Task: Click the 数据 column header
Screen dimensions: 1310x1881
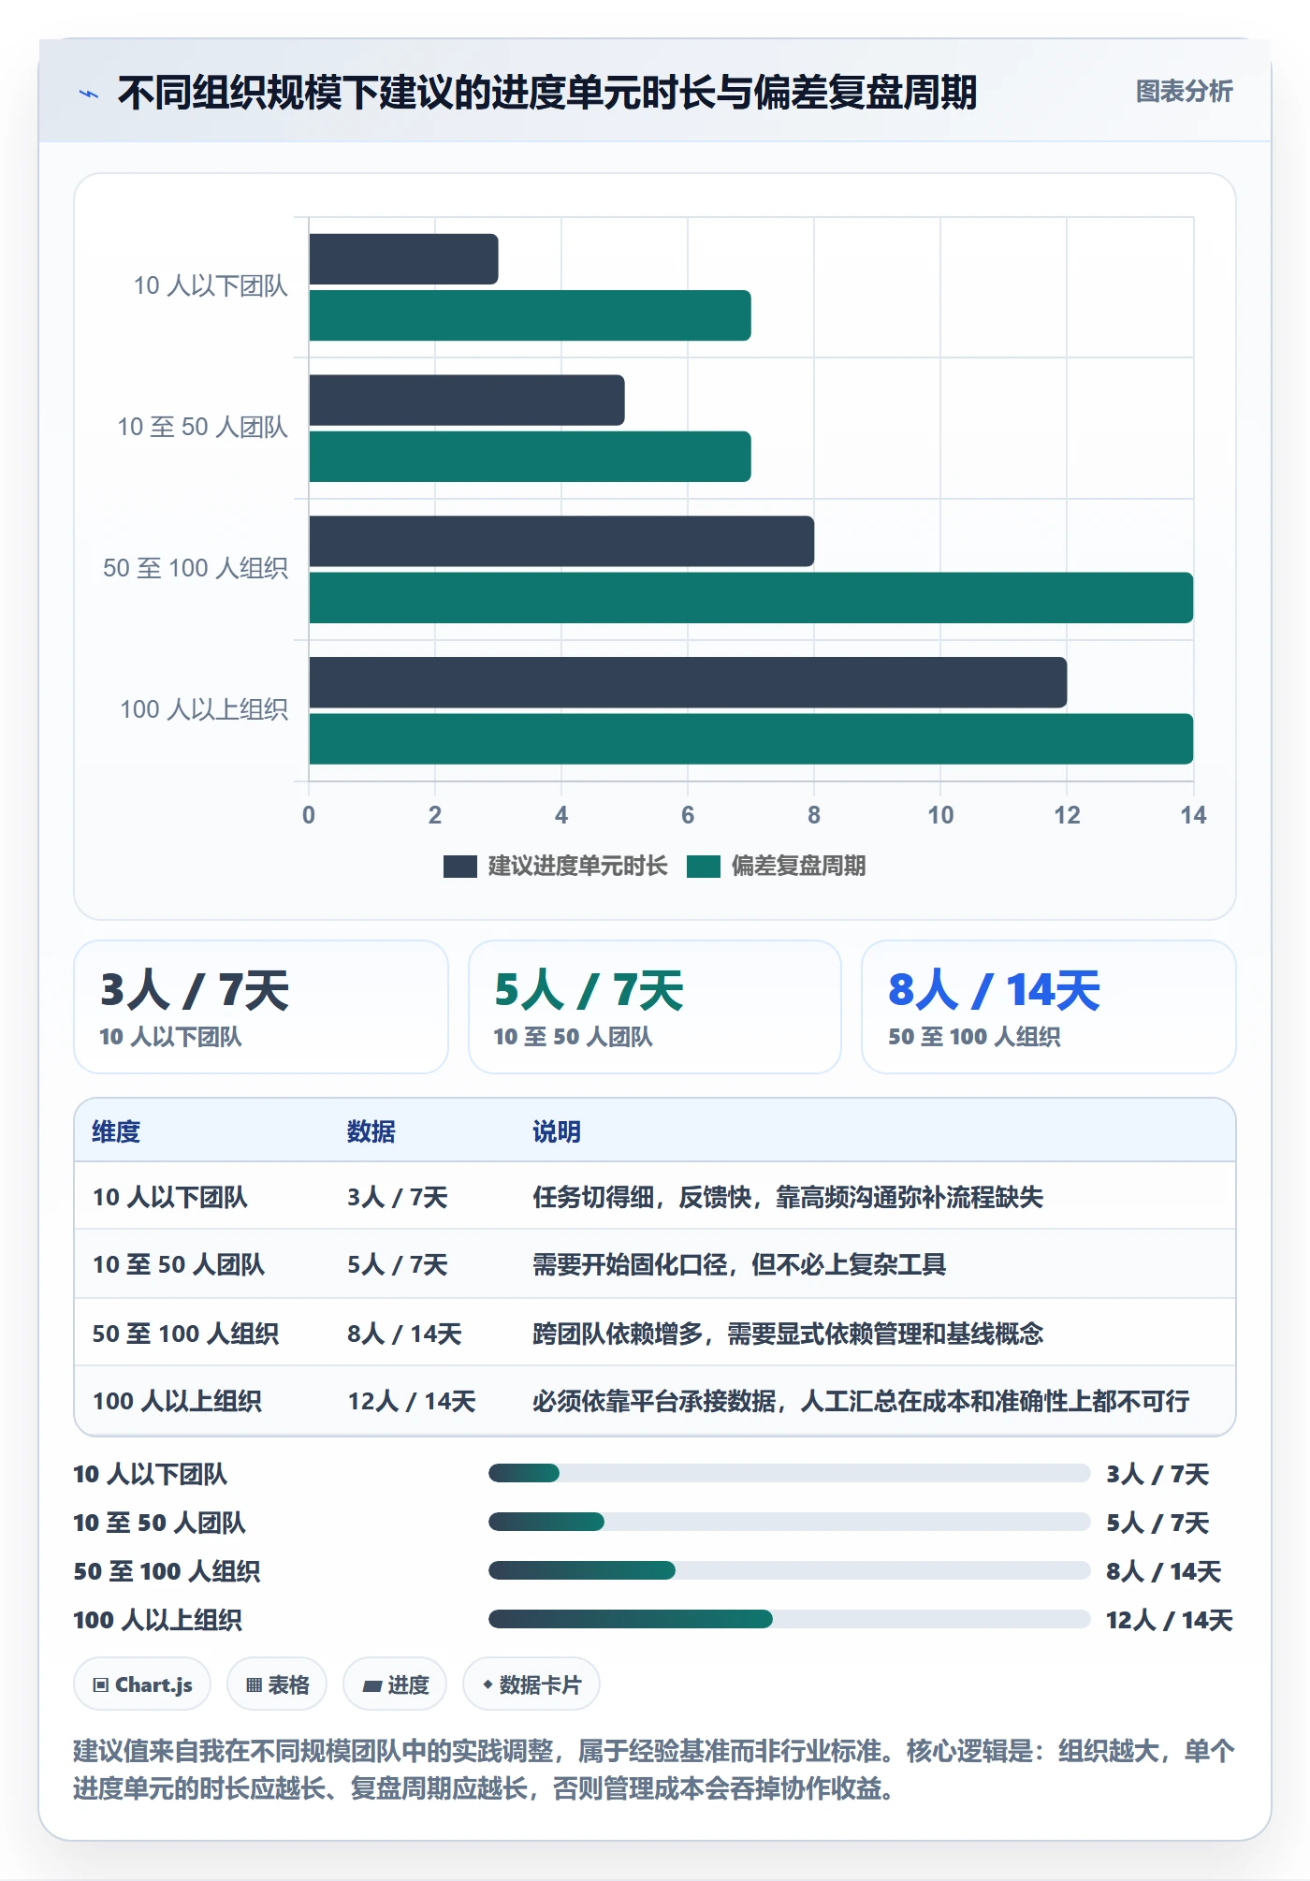Action: [x=371, y=1131]
